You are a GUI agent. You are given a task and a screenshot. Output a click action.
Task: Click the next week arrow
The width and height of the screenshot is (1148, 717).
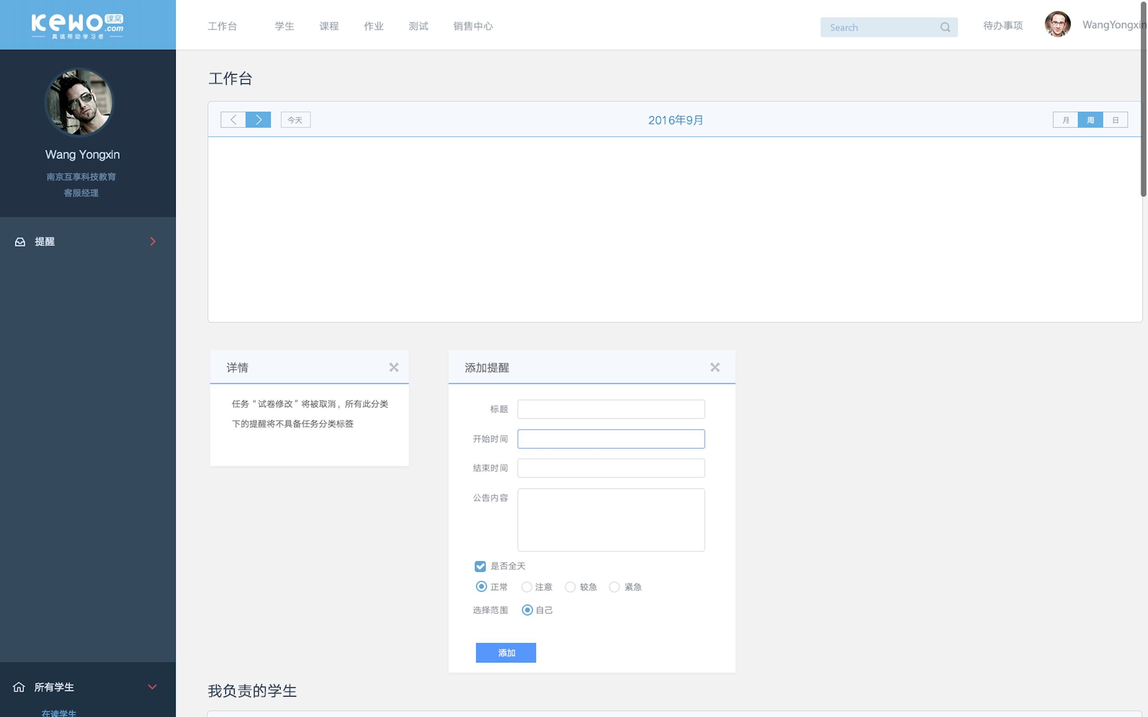(x=258, y=119)
